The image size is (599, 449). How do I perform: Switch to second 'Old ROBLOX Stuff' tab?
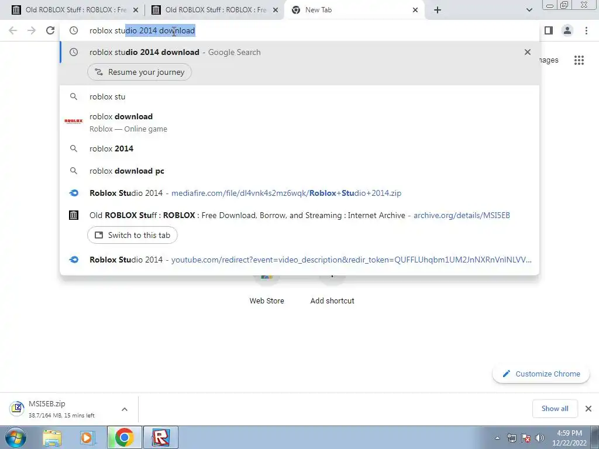point(214,10)
